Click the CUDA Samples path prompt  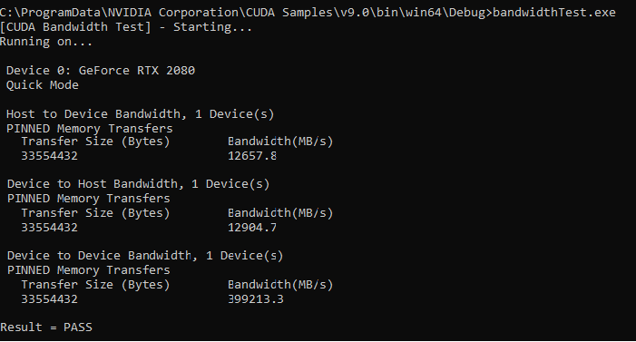246,13
